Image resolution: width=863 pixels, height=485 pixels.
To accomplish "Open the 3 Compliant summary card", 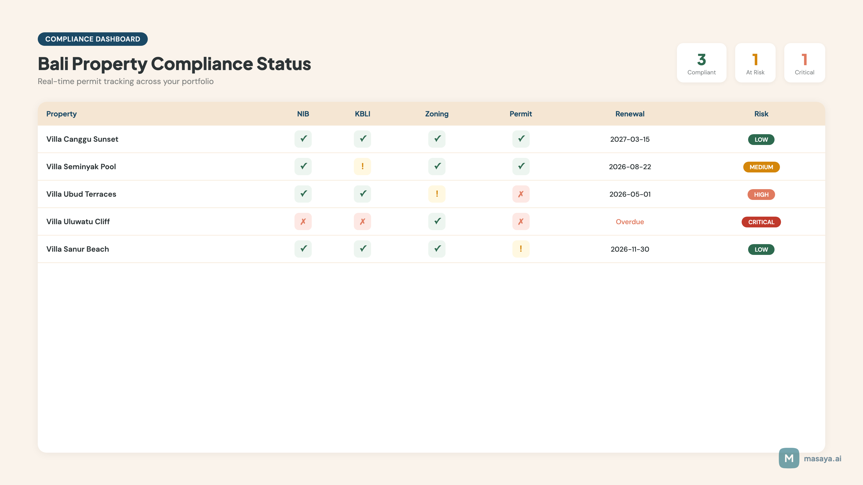I will [701, 63].
